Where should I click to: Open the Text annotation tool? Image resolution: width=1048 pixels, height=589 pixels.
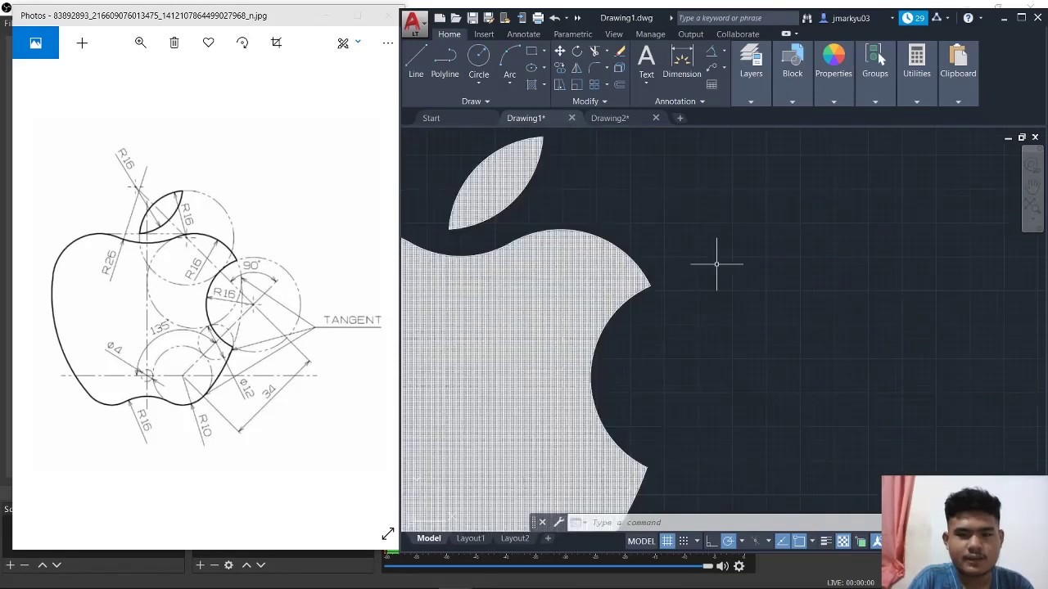pos(646,61)
